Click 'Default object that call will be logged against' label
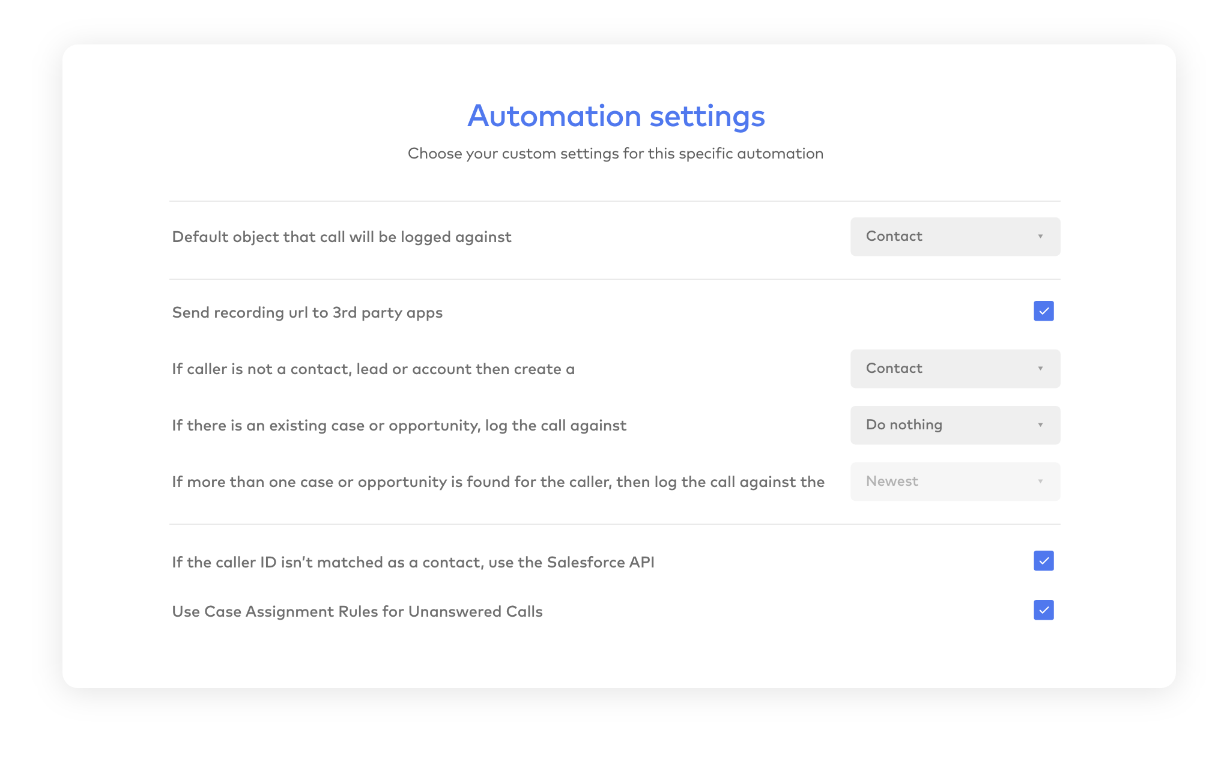Image resolution: width=1230 pixels, height=759 pixels. [x=342, y=237]
